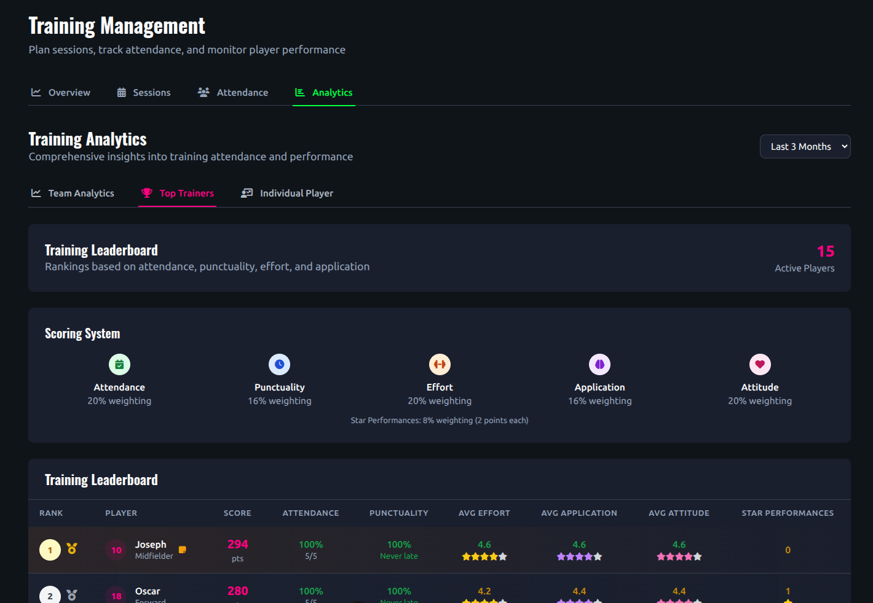This screenshot has width=873, height=603.
Task: Open the Sessions tab
Action: coord(144,93)
